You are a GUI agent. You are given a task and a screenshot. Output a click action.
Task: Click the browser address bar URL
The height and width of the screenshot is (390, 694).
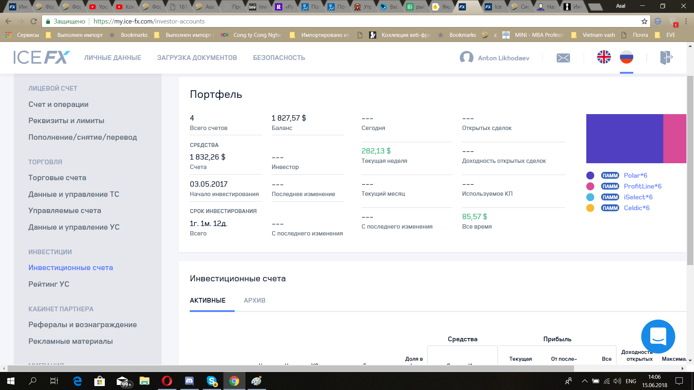point(149,21)
